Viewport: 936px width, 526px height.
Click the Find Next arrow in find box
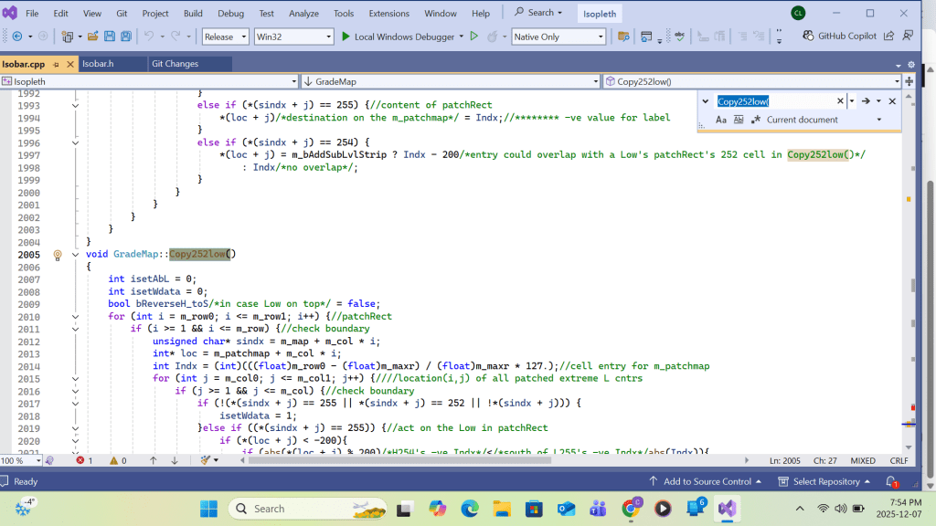pyautogui.click(x=865, y=101)
